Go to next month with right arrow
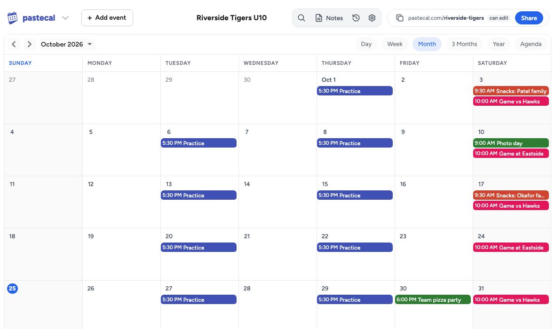The height and width of the screenshot is (329, 555). tap(29, 44)
